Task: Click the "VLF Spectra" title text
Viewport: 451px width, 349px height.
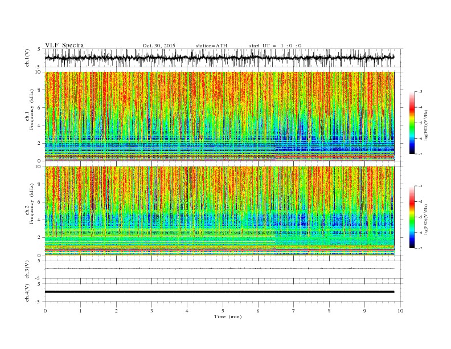Action: [x=64, y=45]
